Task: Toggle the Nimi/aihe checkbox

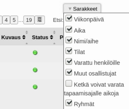Action: tap(69, 40)
